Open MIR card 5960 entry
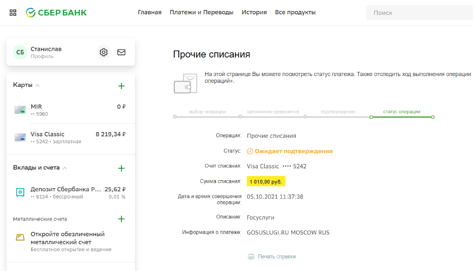The height and width of the screenshot is (271, 475). [70, 110]
